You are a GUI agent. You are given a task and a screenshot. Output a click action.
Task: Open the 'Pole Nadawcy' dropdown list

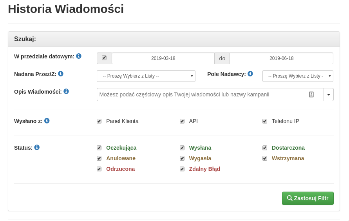tap(298, 76)
